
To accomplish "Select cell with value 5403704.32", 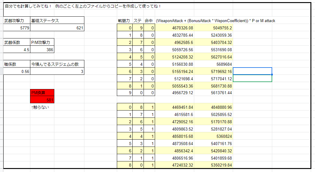I will pyautogui.click(x=213, y=42).
